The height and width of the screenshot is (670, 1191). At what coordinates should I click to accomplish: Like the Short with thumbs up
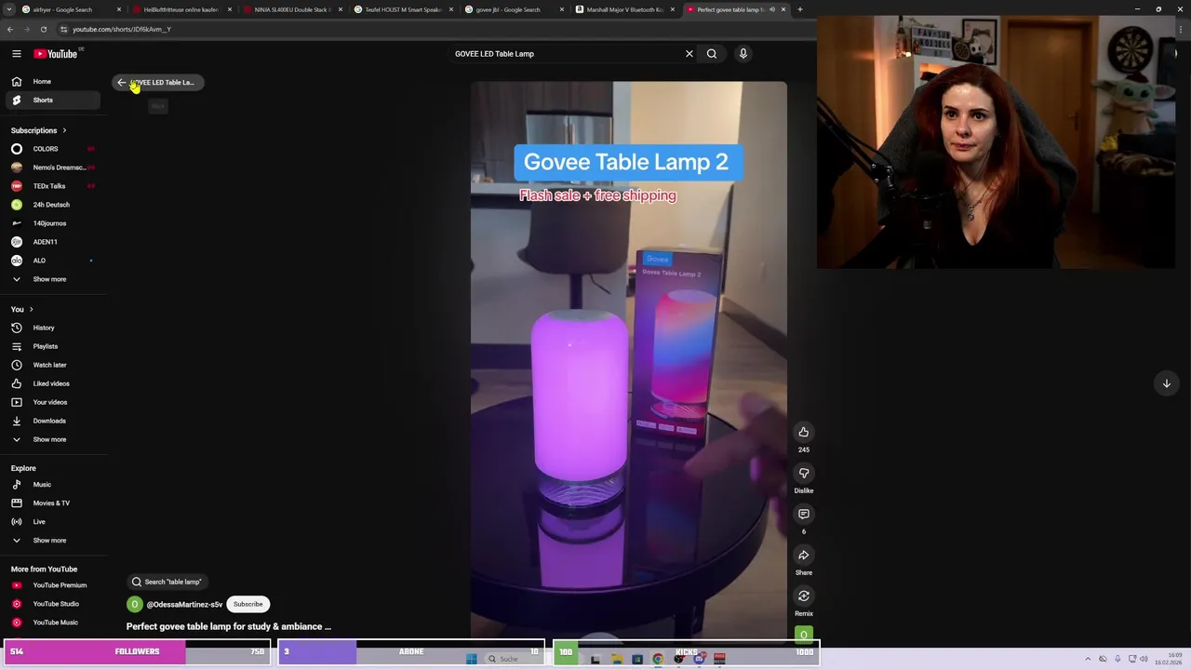pos(804,432)
